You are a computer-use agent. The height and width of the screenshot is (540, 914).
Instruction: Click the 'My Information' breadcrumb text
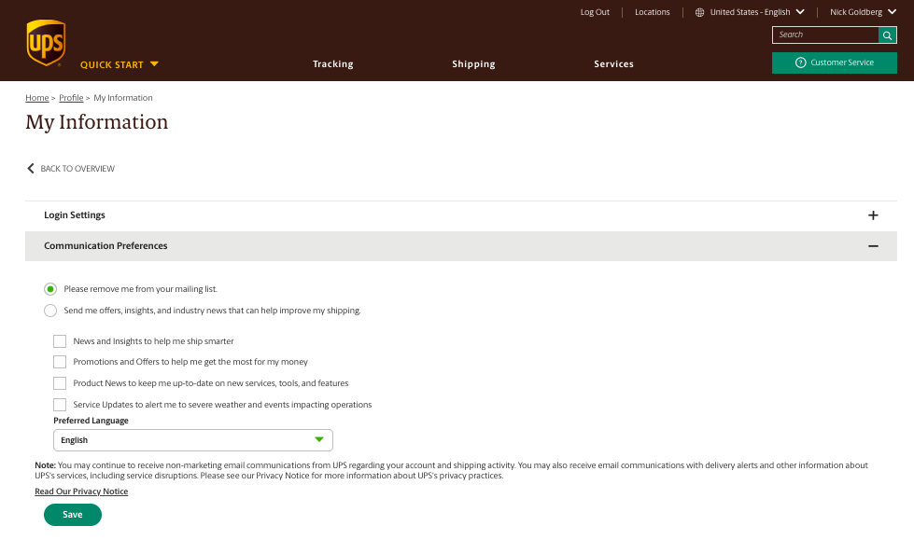[x=123, y=98]
